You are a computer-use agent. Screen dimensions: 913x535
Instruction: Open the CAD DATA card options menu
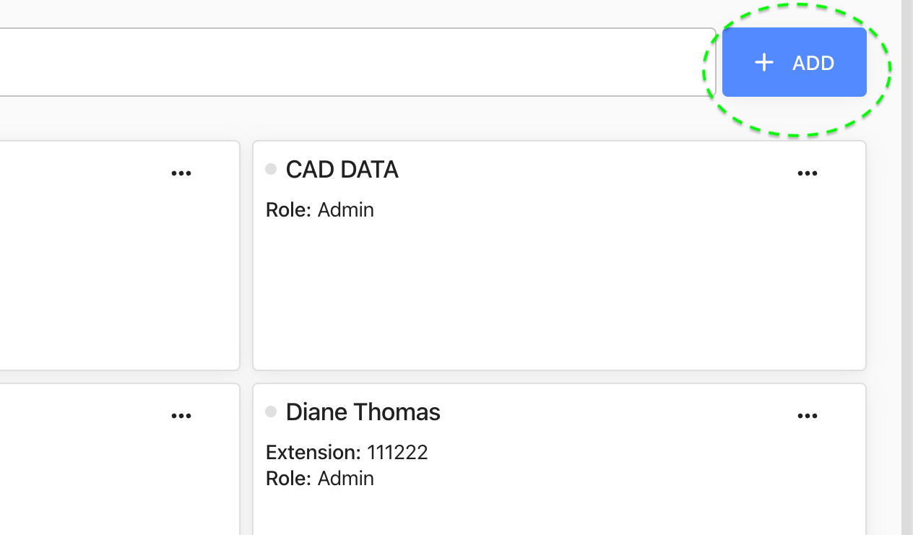(x=807, y=173)
